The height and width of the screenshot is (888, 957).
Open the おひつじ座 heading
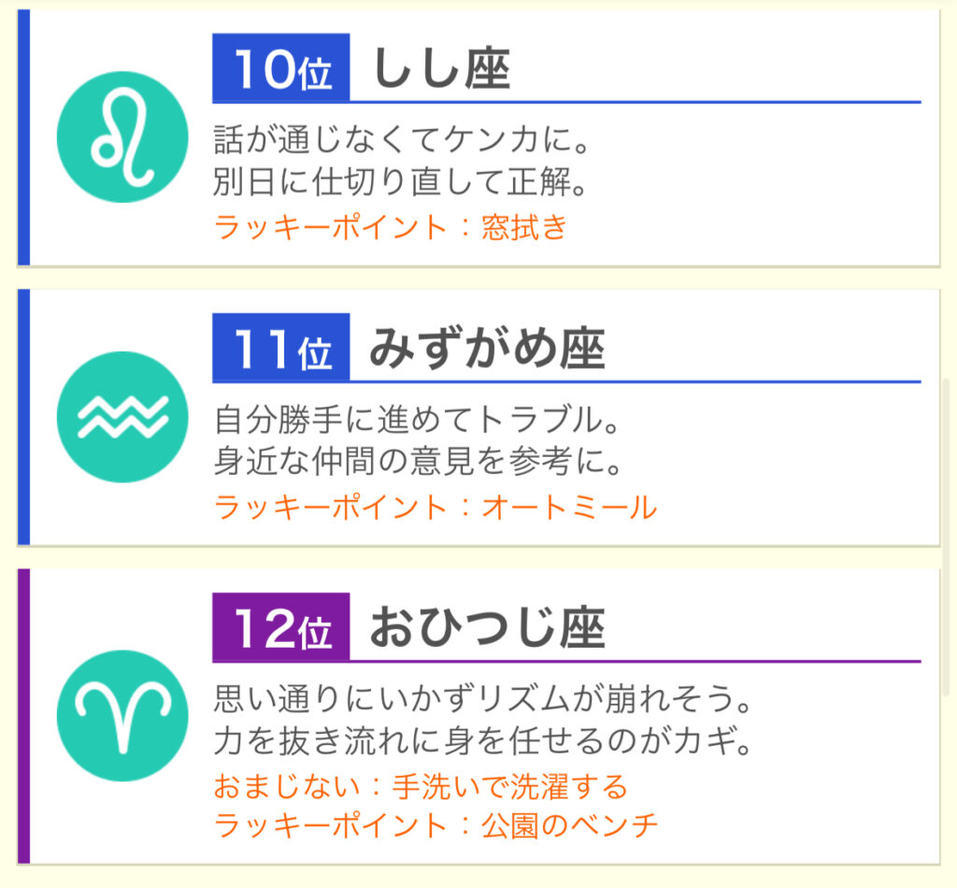(487, 628)
